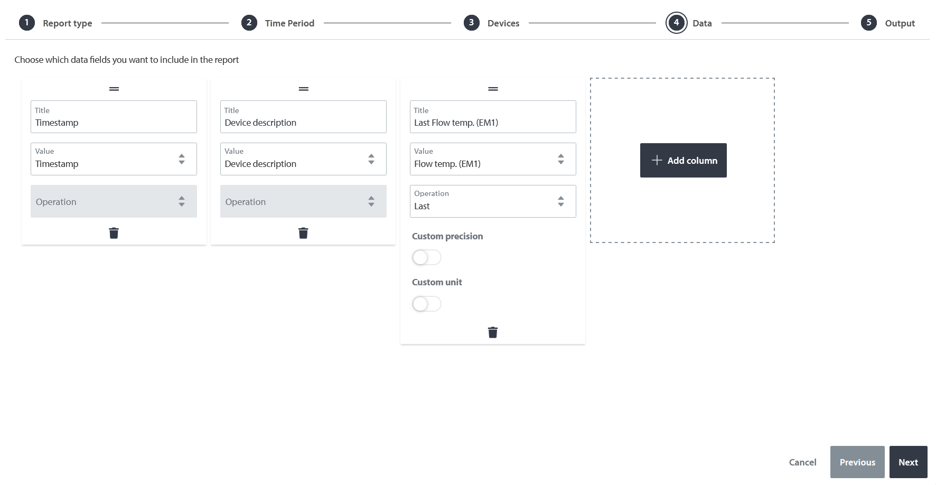
Task: Enable the Custom precision toggle
Action: tap(426, 257)
